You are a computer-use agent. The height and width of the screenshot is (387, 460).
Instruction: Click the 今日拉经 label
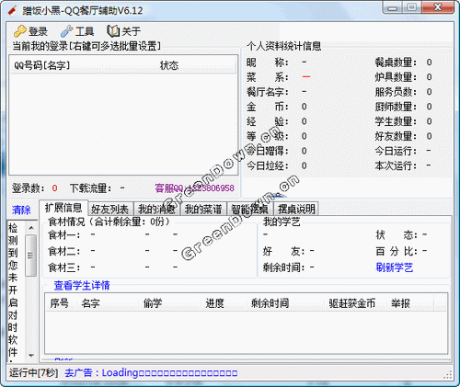tap(268, 165)
